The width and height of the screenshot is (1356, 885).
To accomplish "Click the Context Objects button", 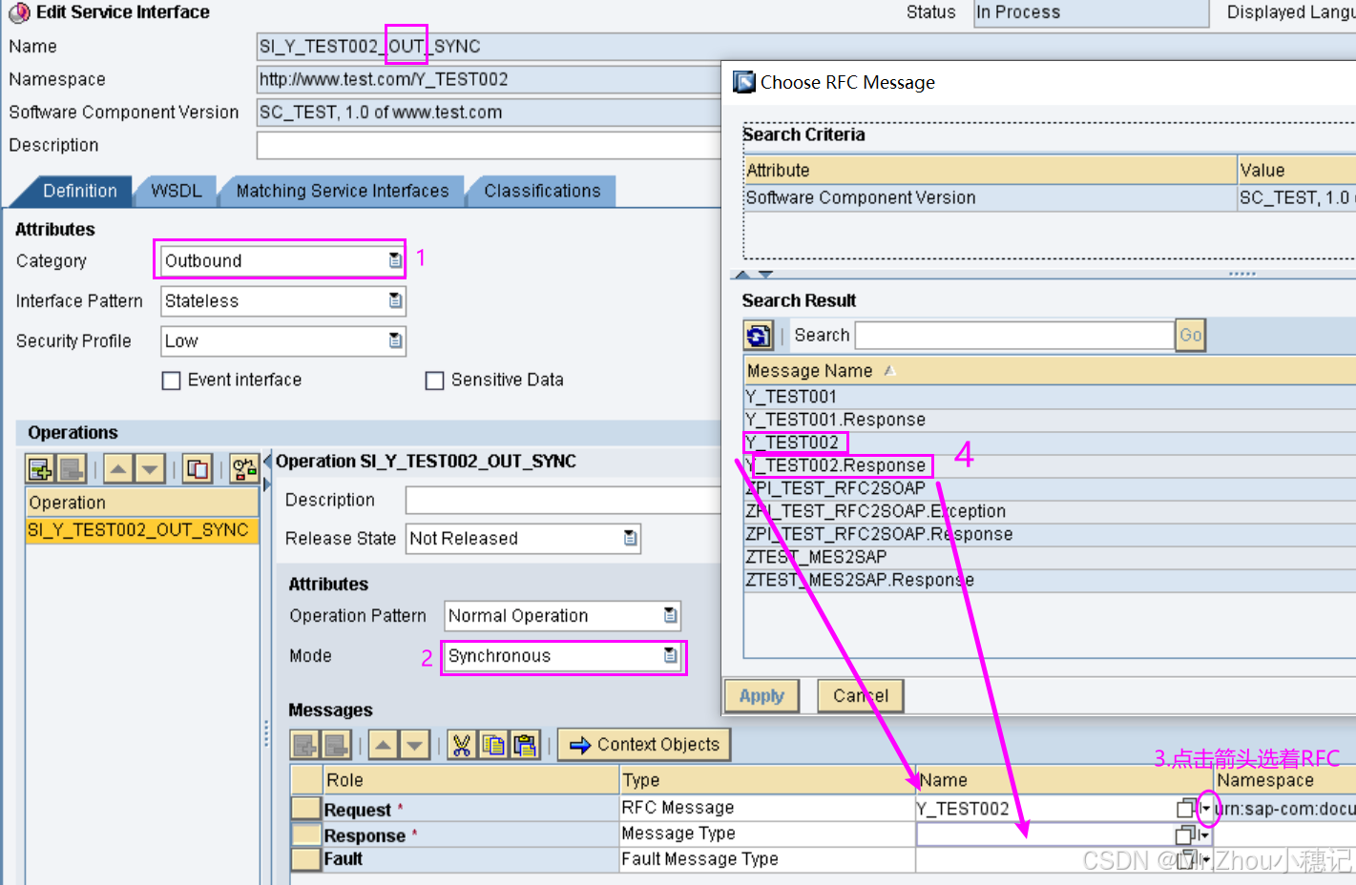I will click(643, 744).
